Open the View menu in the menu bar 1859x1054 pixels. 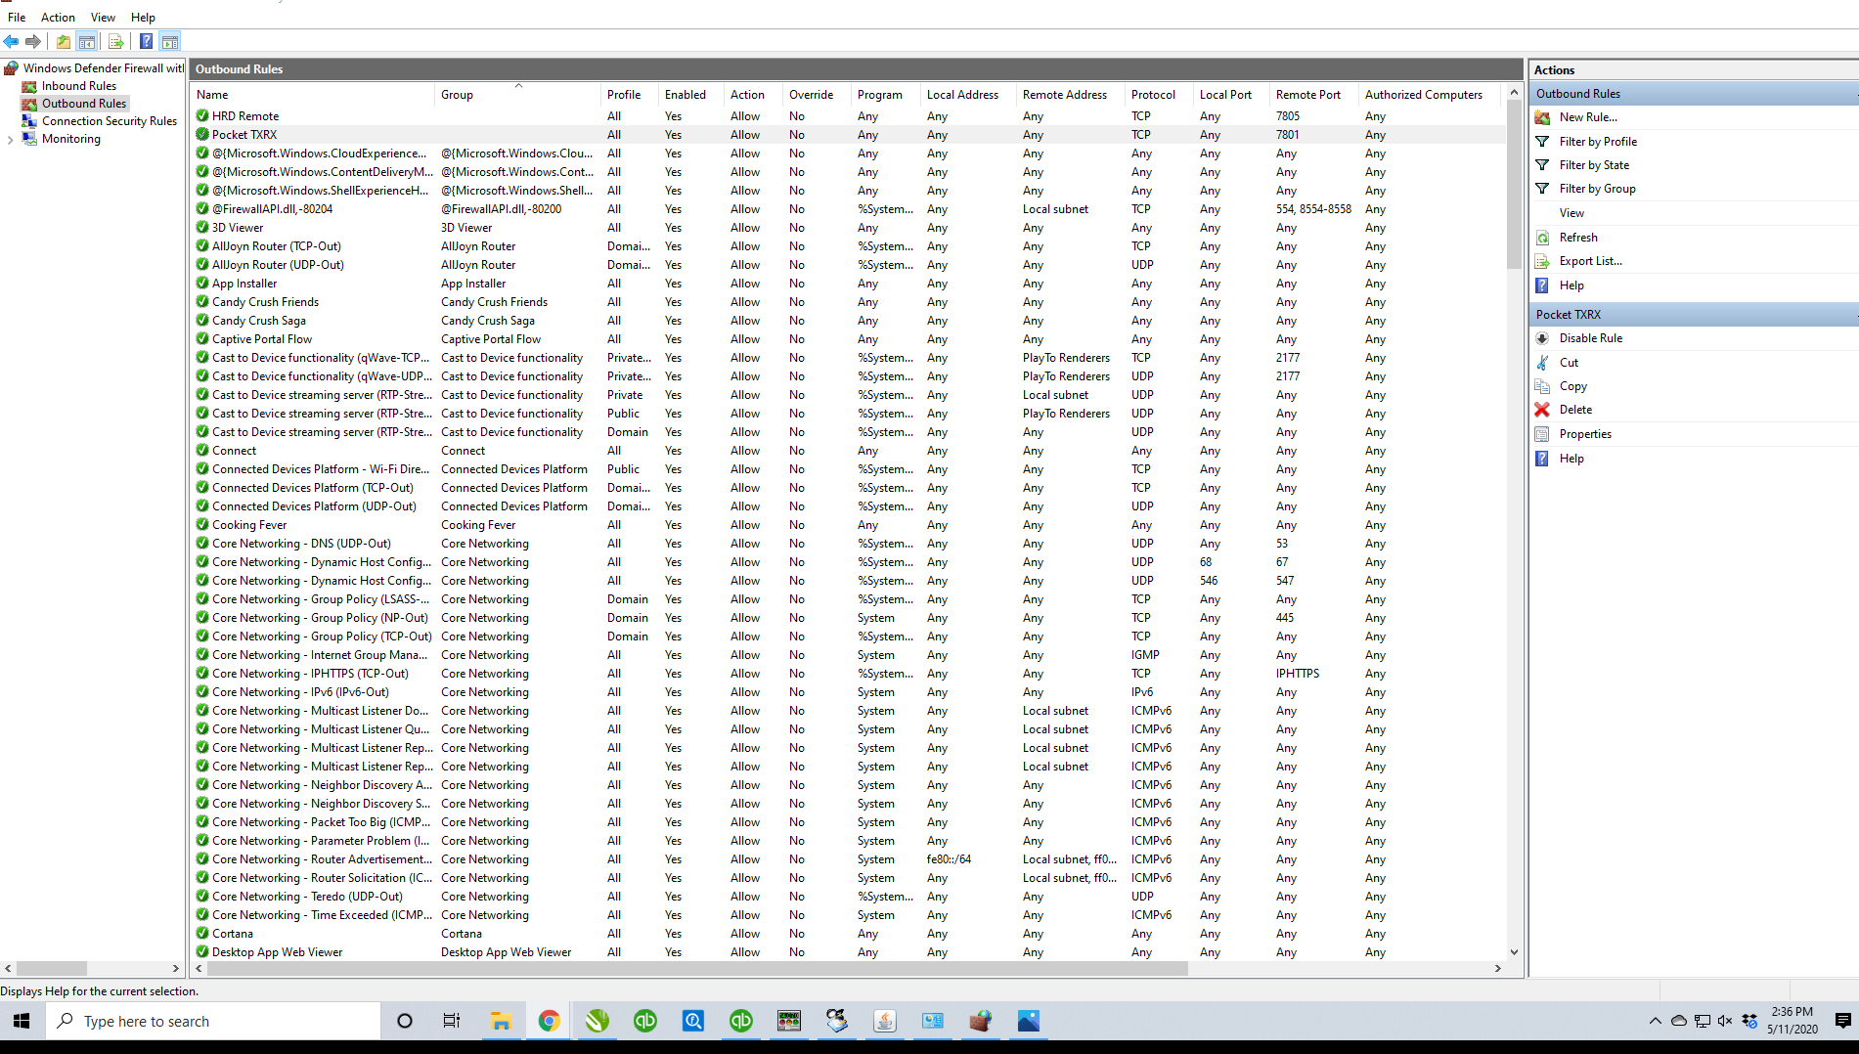(x=103, y=17)
